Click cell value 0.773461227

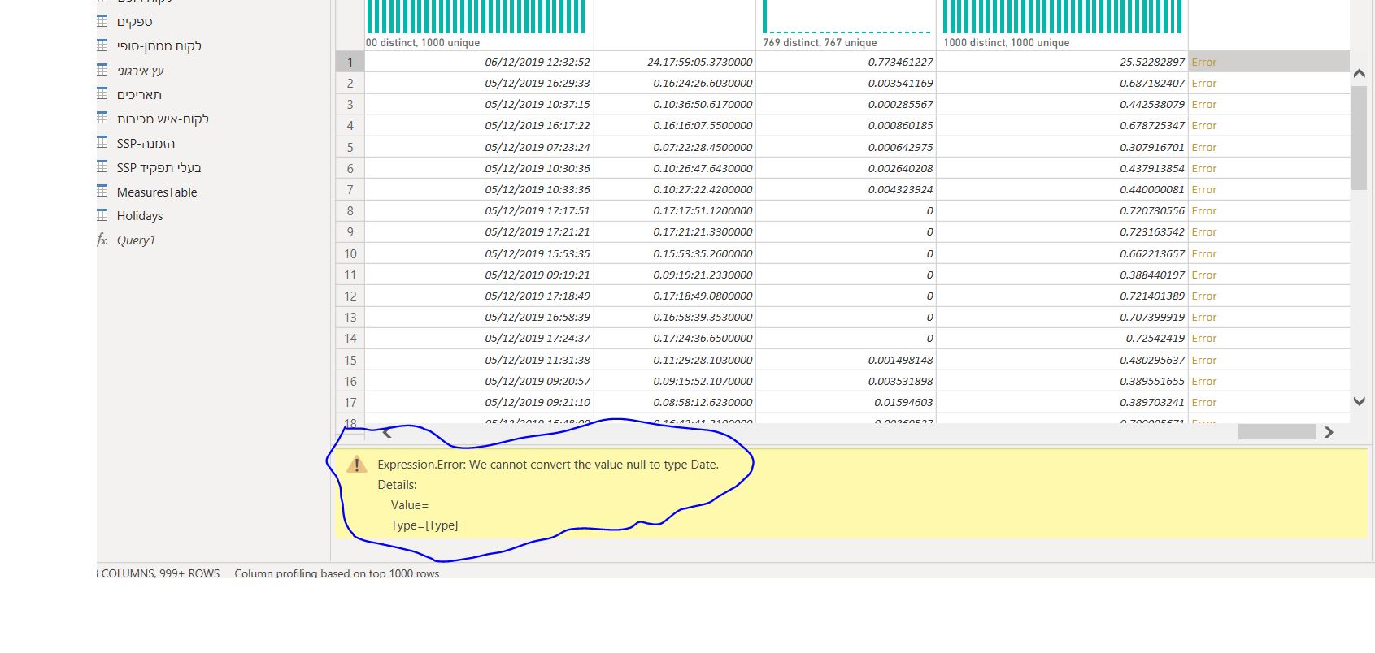click(846, 62)
